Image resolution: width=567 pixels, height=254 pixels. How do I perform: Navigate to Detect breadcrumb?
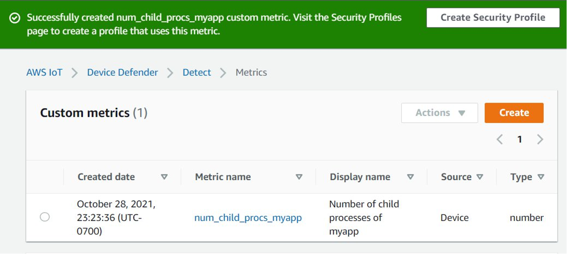[x=197, y=73]
